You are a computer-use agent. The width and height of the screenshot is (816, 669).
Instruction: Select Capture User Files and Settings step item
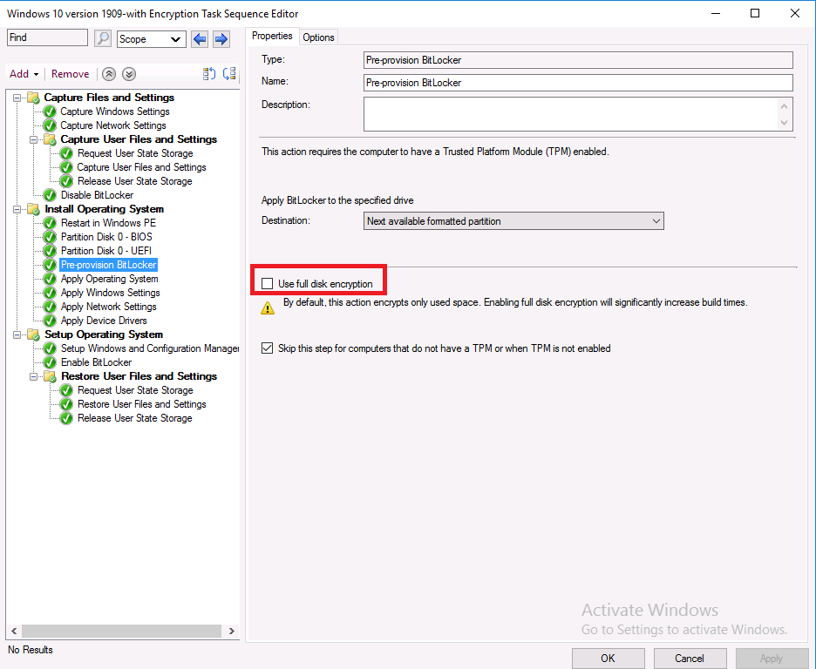[x=141, y=167]
